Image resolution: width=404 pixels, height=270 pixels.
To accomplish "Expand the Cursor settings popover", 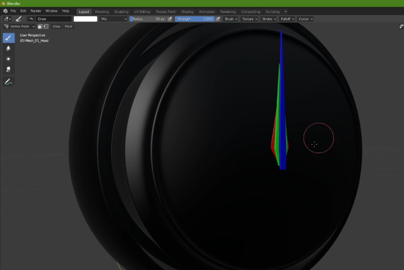I will (x=306, y=19).
